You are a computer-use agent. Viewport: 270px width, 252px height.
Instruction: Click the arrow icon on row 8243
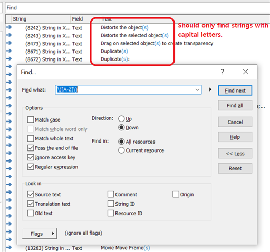click(x=9, y=35)
